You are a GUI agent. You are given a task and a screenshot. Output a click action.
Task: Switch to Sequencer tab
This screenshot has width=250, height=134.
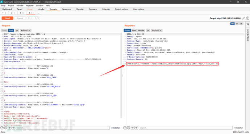[x=67, y=9]
